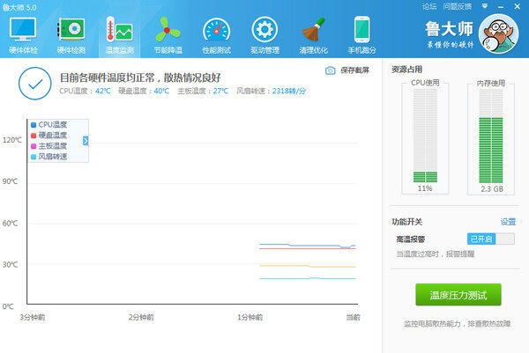529x353 pixels.
Task: Toggle the 高温报警 已开启 switch
Action: point(491,239)
